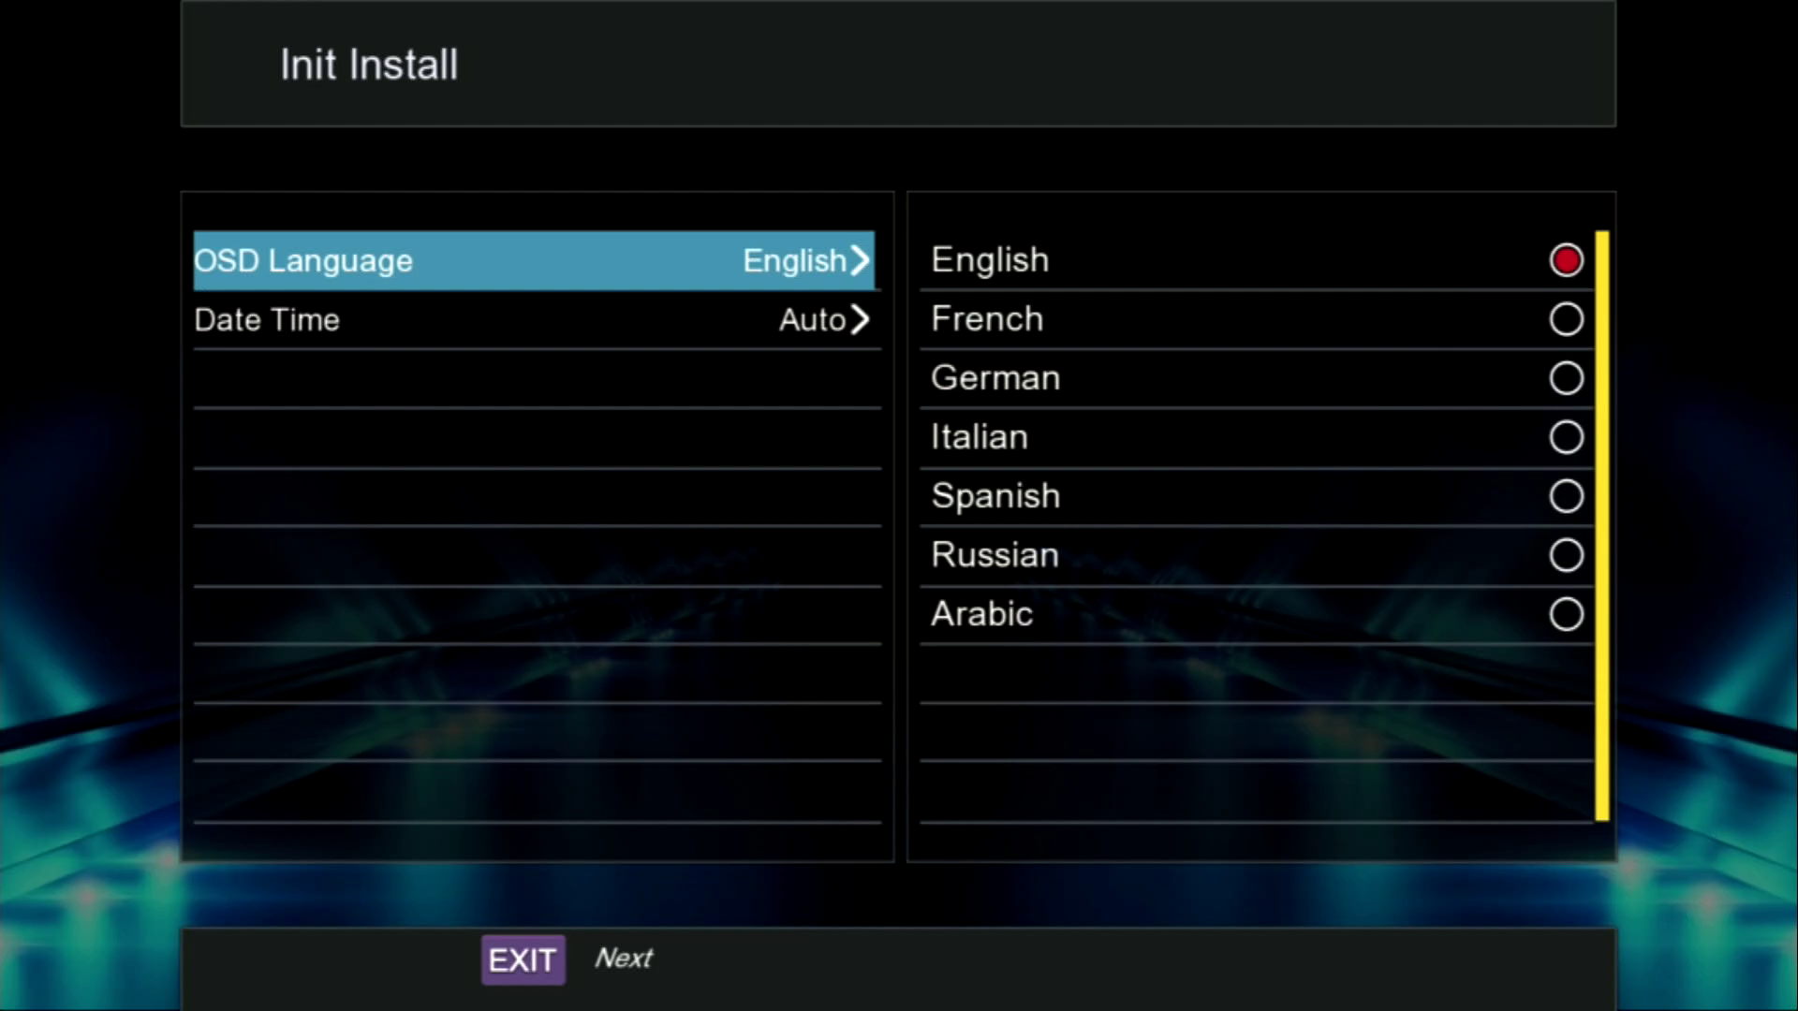Click the French language label
Image resolution: width=1798 pixels, height=1011 pixels.
click(987, 319)
